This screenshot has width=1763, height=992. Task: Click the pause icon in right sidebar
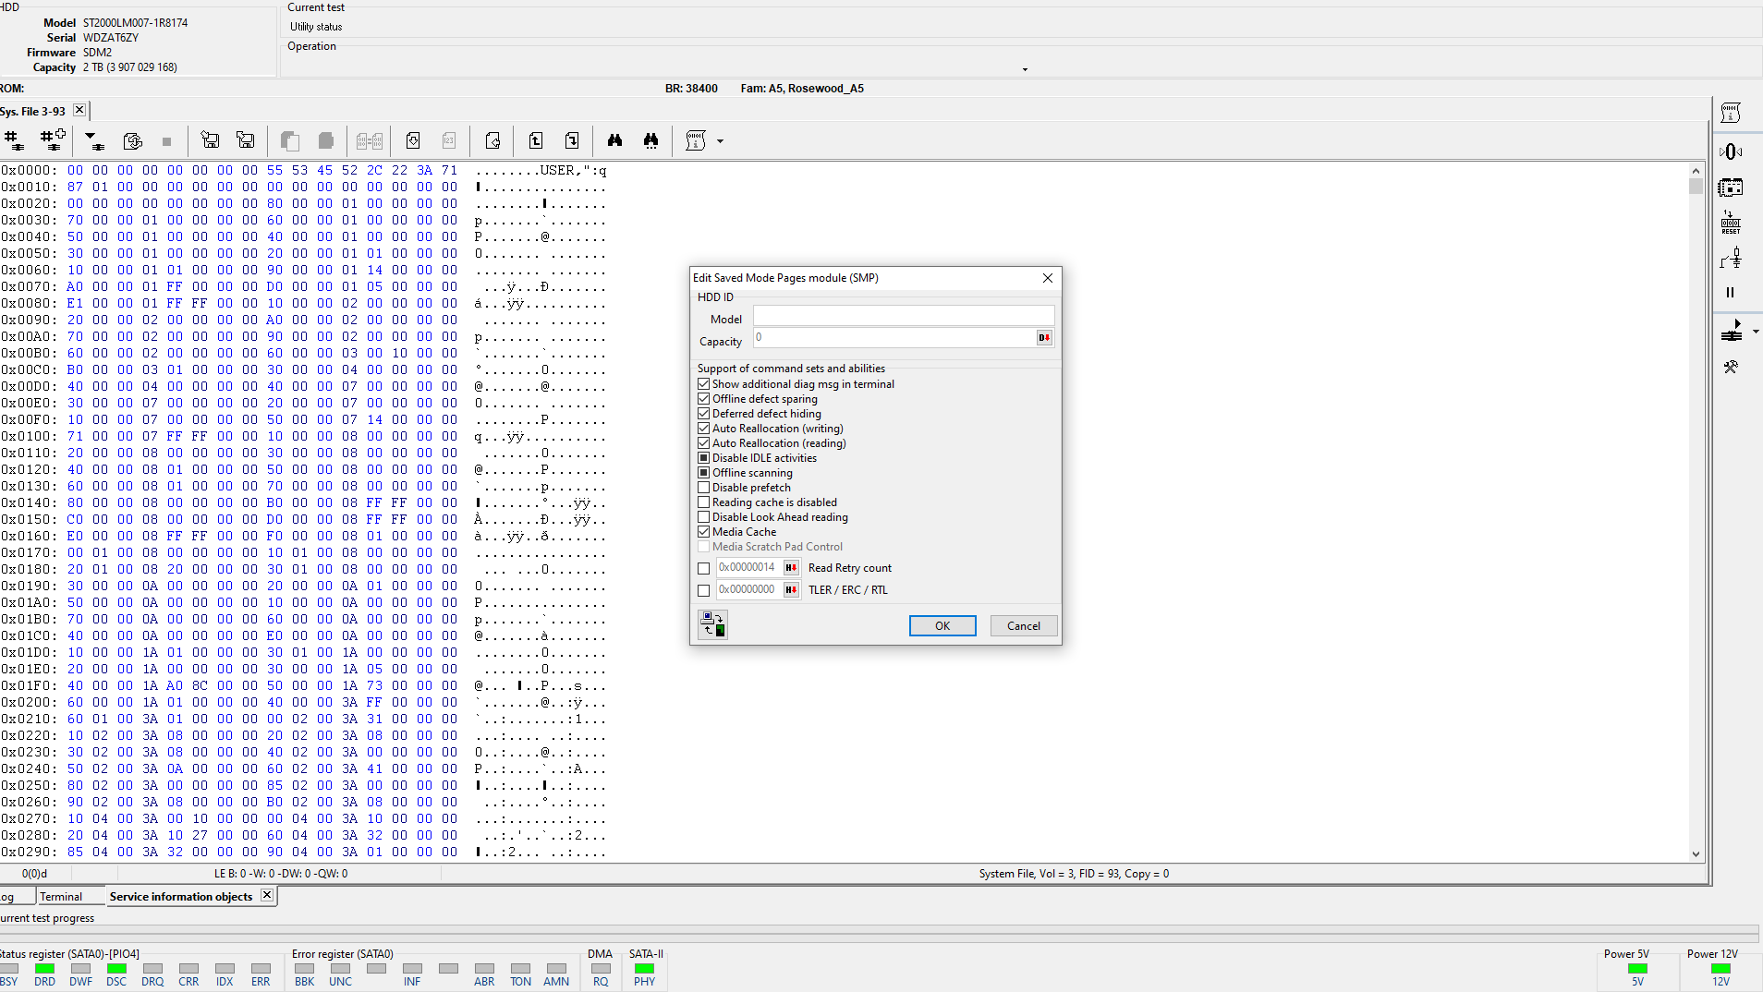click(x=1731, y=293)
